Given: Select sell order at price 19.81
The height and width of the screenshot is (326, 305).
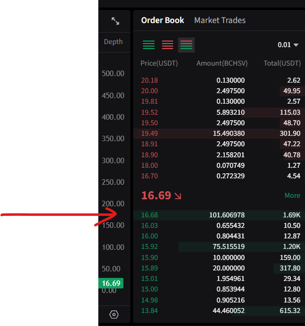Looking at the screenshot, I should pyautogui.click(x=219, y=102).
